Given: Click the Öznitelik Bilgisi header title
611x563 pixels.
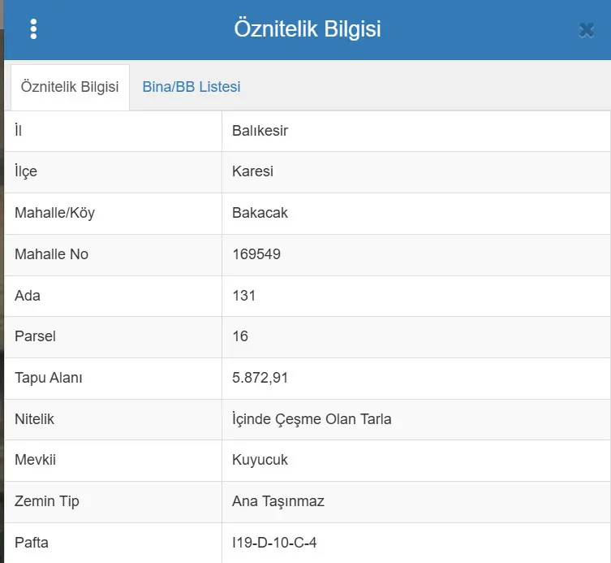Looking at the screenshot, I should click(x=308, y=29).
